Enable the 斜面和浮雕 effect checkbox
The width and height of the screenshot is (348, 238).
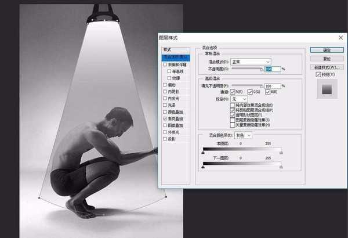click(165, 64)
